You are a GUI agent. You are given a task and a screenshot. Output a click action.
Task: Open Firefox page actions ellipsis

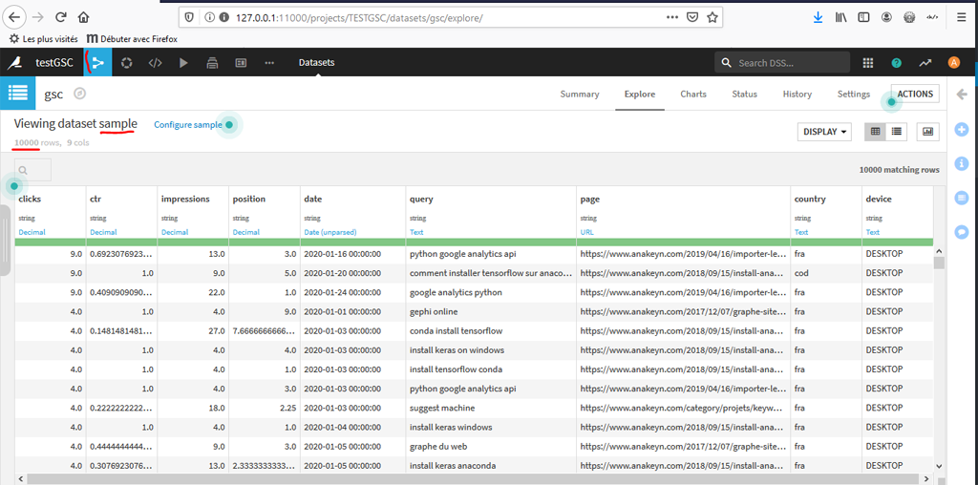671,17
